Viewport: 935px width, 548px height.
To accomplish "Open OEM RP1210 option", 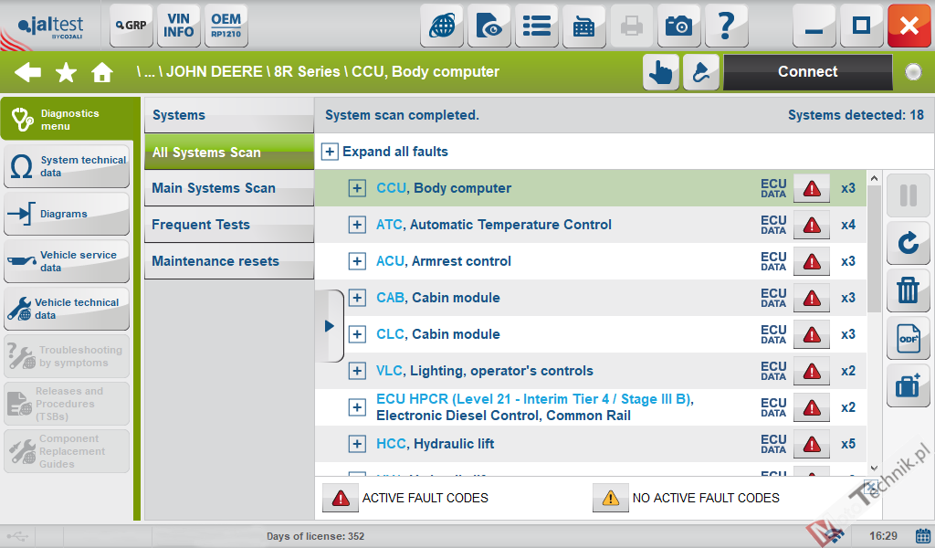I will (x=226, y=25).
